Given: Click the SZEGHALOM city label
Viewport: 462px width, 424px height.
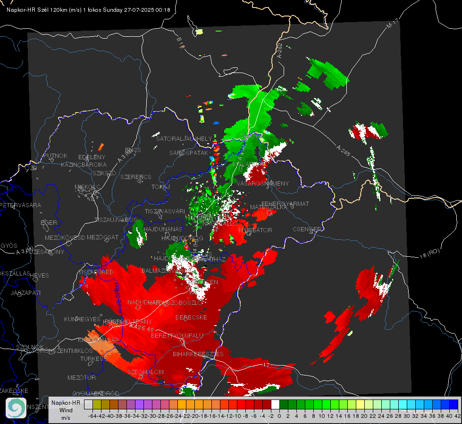Looking at the screenshot, I should point(145,372).
